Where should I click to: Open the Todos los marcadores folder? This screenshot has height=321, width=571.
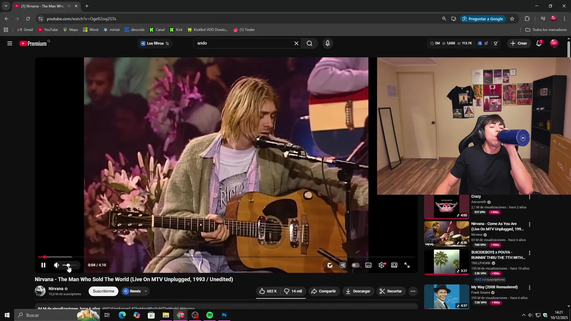pyautogui.click(x=546, y=30)
